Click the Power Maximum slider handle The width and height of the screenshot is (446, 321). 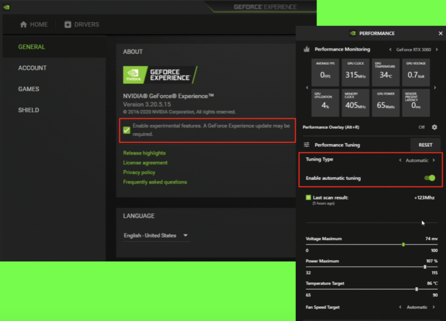[x=425, y=267]
